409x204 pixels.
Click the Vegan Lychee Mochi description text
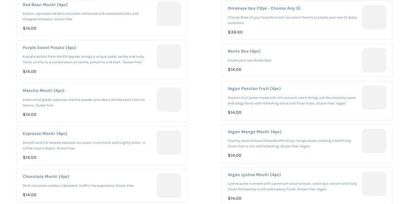[x=292, y=186]
